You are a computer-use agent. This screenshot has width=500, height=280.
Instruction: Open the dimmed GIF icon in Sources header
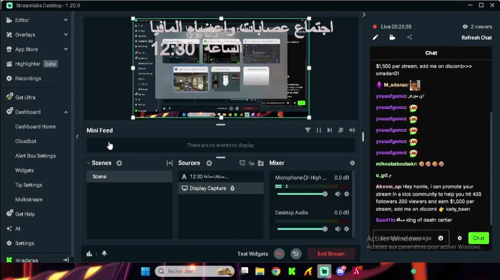pyautogui.click(x=252, y=163)
